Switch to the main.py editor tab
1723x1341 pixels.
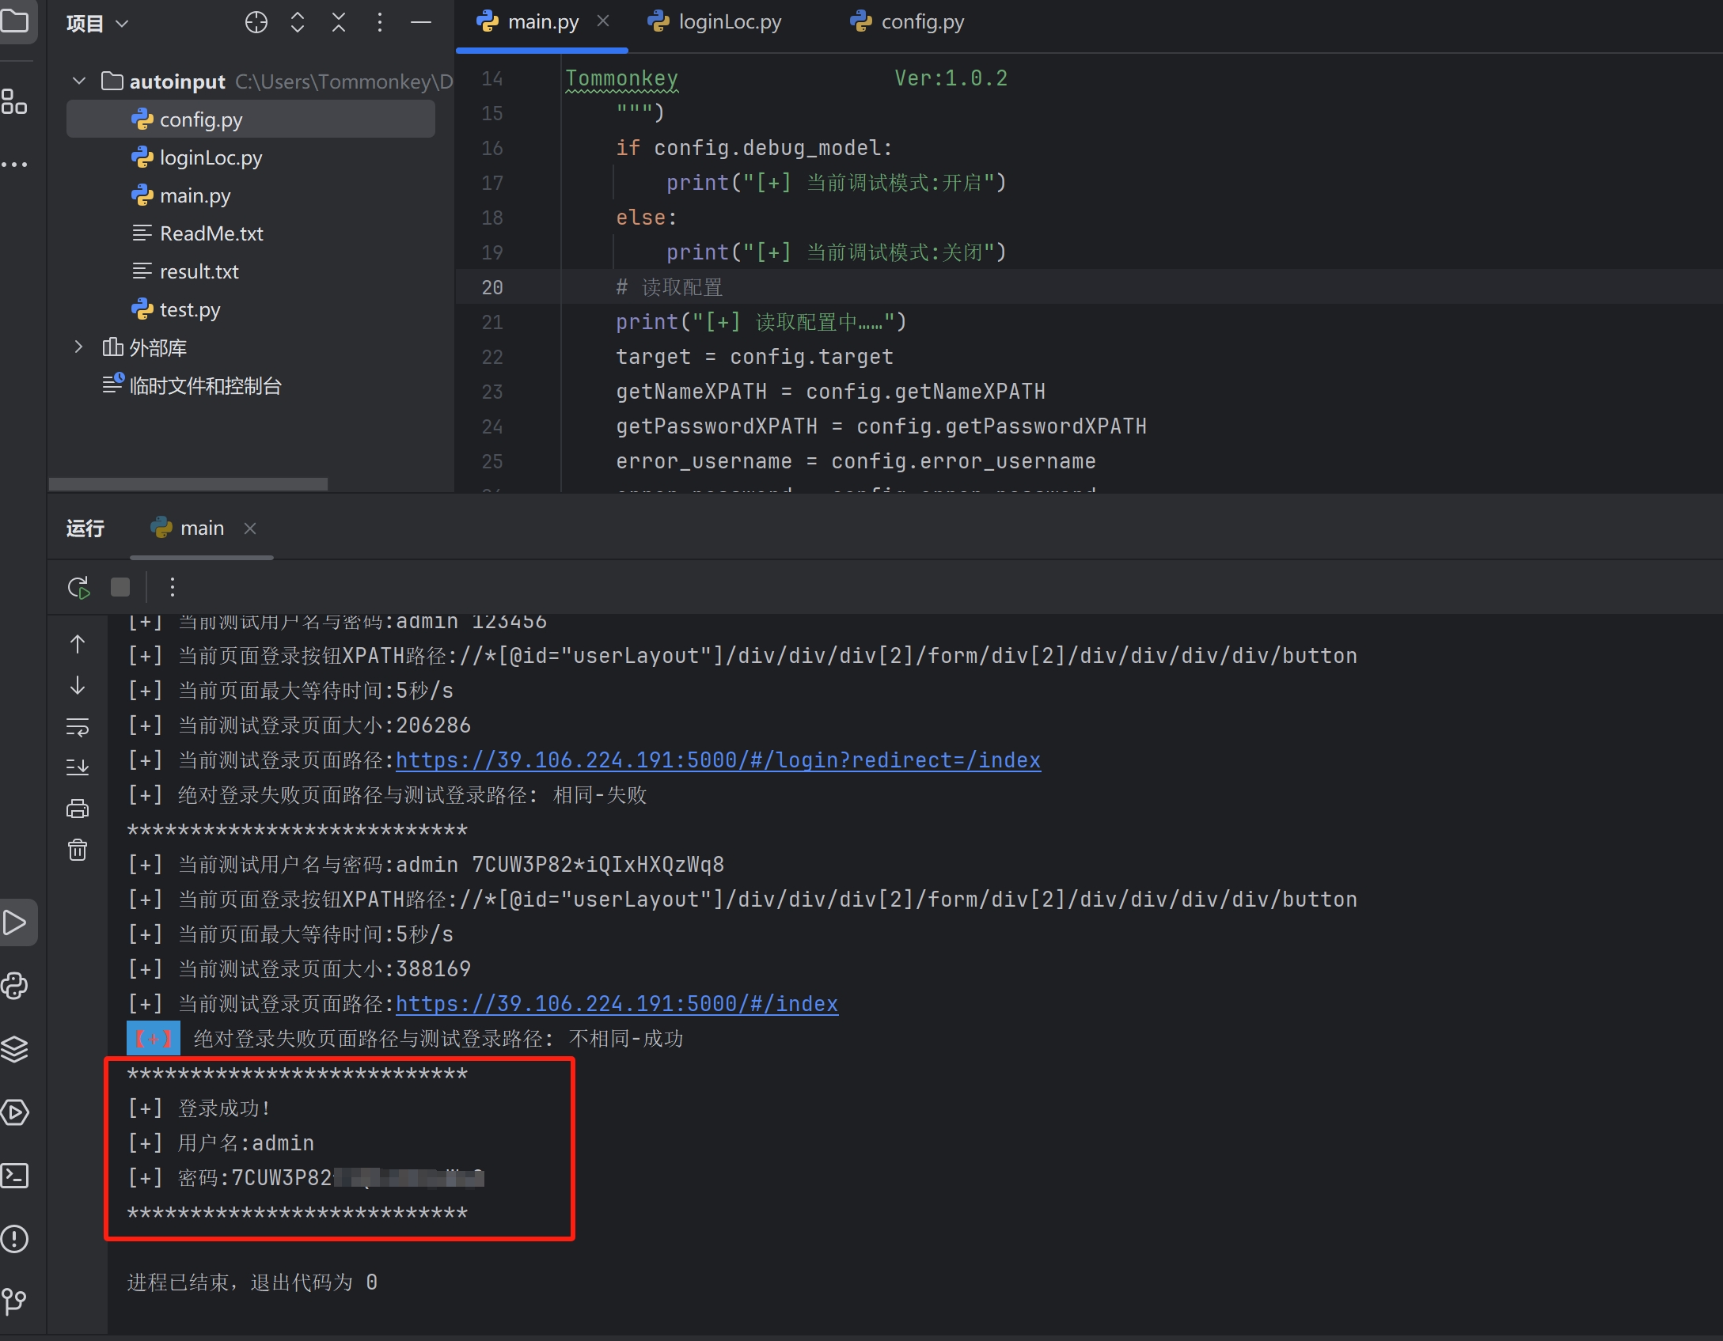pos(543,22)
